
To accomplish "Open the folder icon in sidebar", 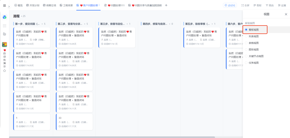I will [x=5, y=34].
